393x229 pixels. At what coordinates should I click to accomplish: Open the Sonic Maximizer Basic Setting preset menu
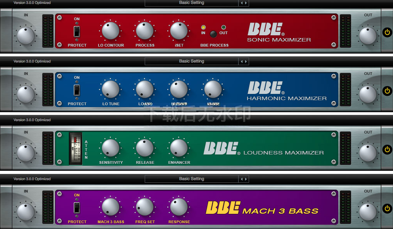[192, 3]
